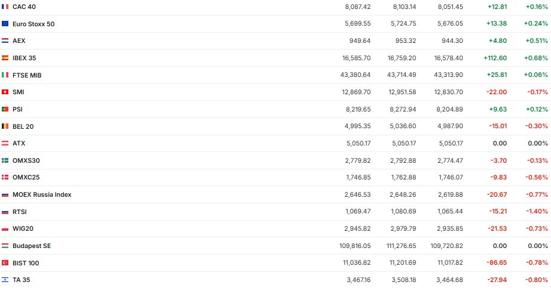The height and width of the screenshot is (288, 551).
Task: Click the Sweden flag icon beside OMXS30
Action: [5, 160]
